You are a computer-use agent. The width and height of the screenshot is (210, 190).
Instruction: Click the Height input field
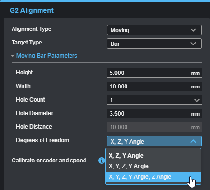154,73
